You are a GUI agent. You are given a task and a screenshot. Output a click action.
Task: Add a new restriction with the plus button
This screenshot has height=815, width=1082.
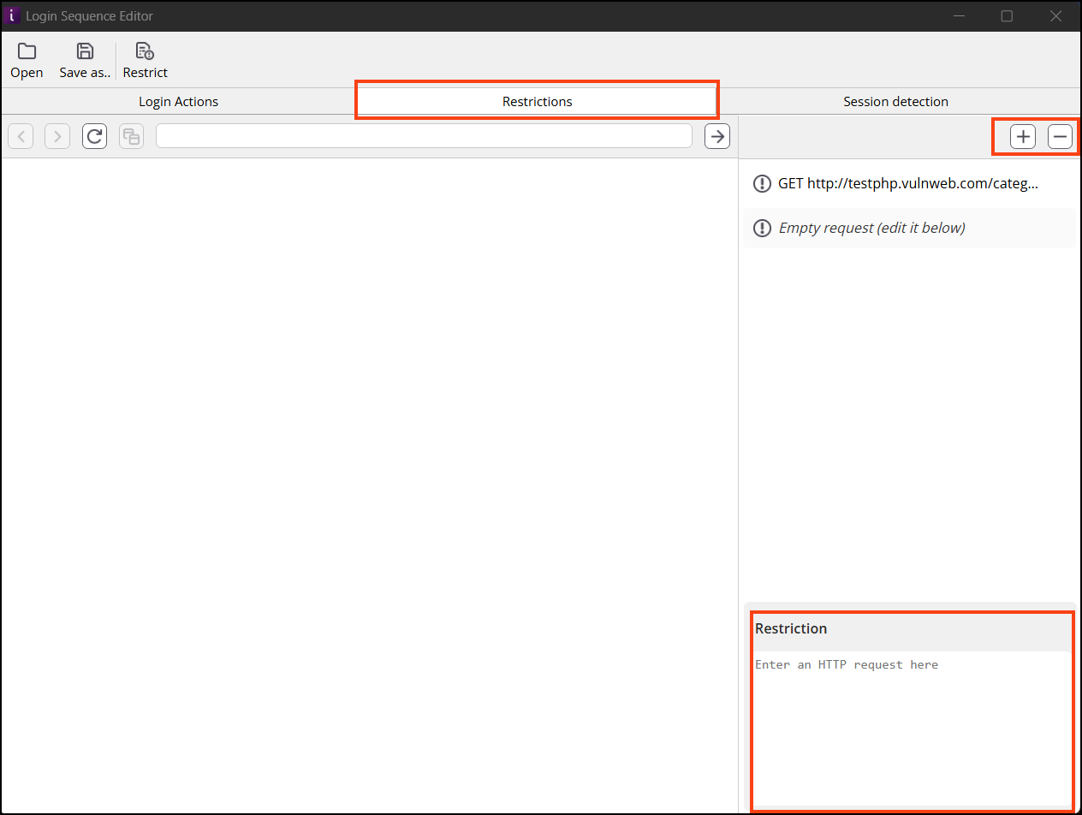(x=1023, y=135)
